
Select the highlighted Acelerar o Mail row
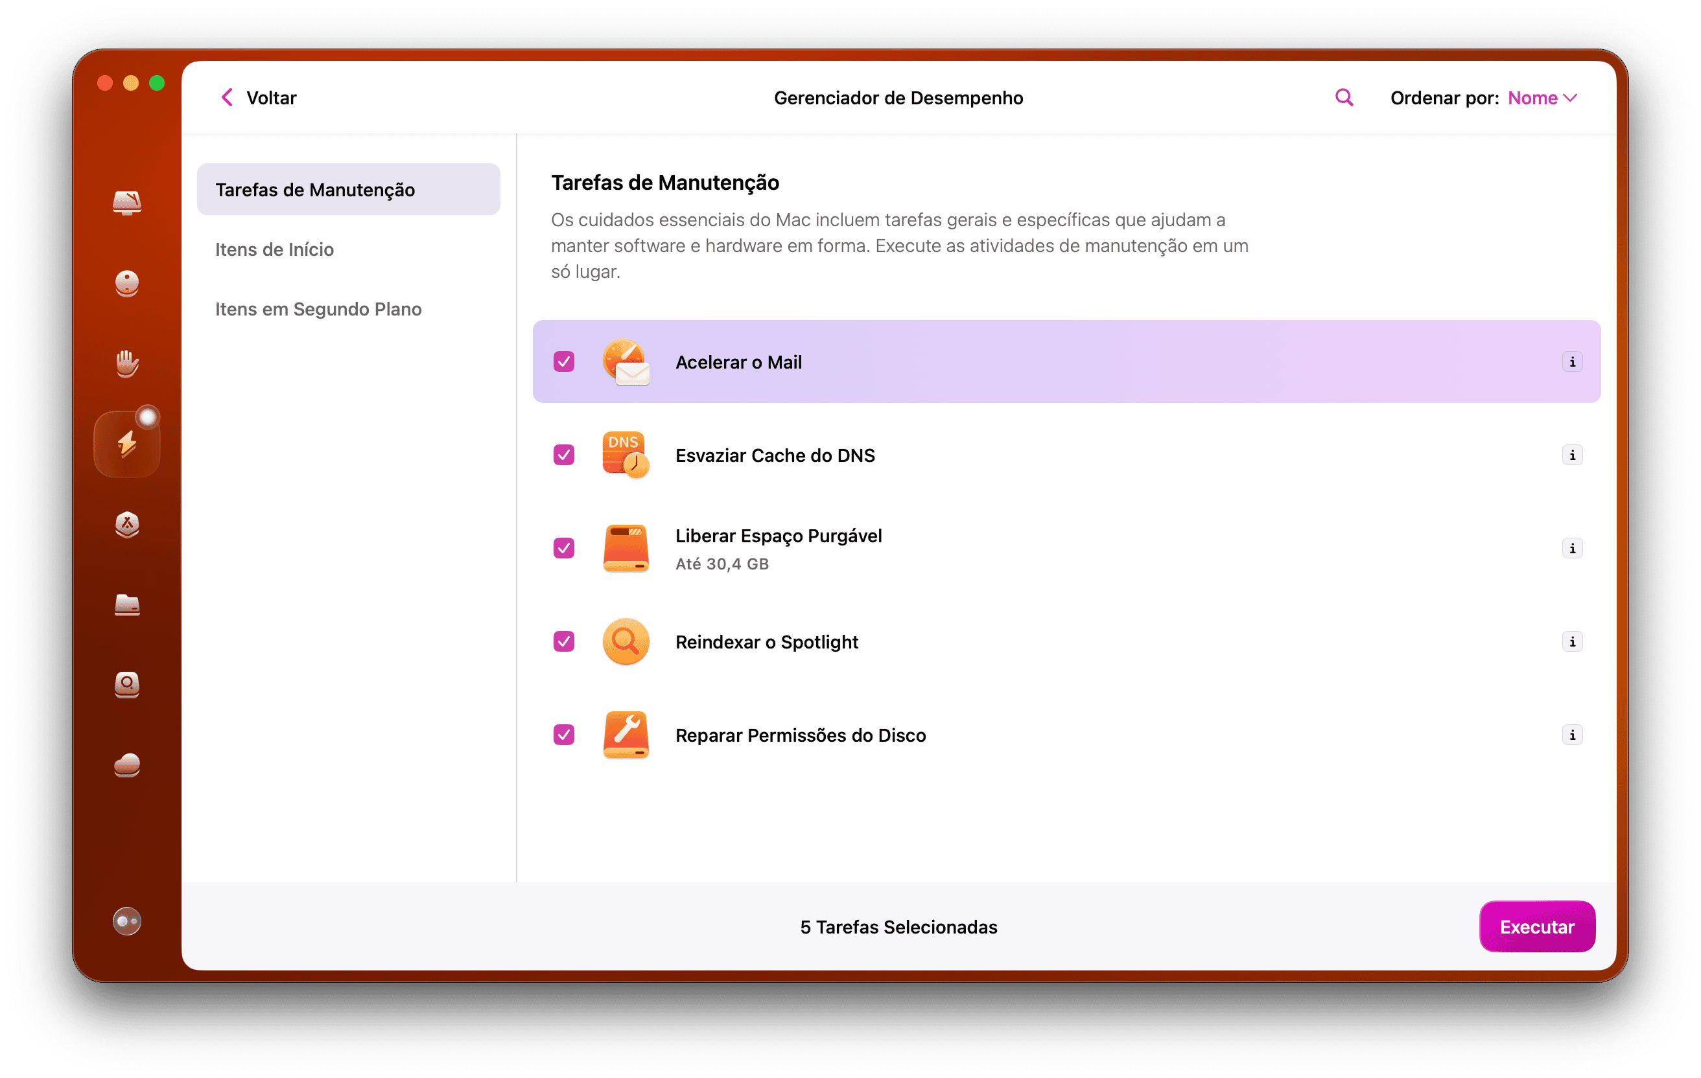click(x=989, y=361)
